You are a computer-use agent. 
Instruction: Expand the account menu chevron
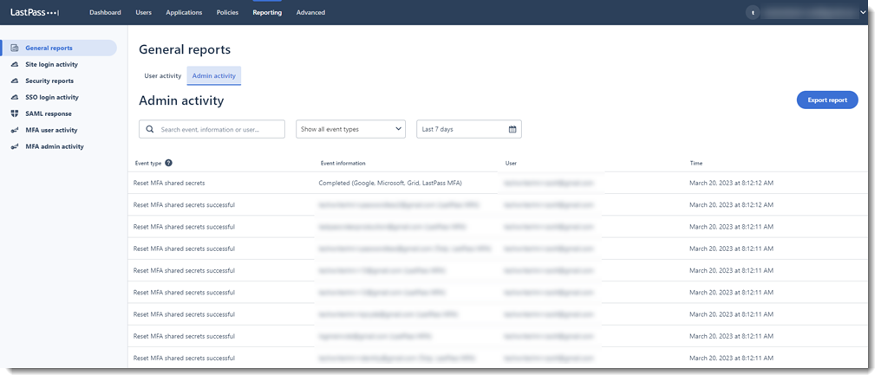pyautogui.click(x=862, y=13)
